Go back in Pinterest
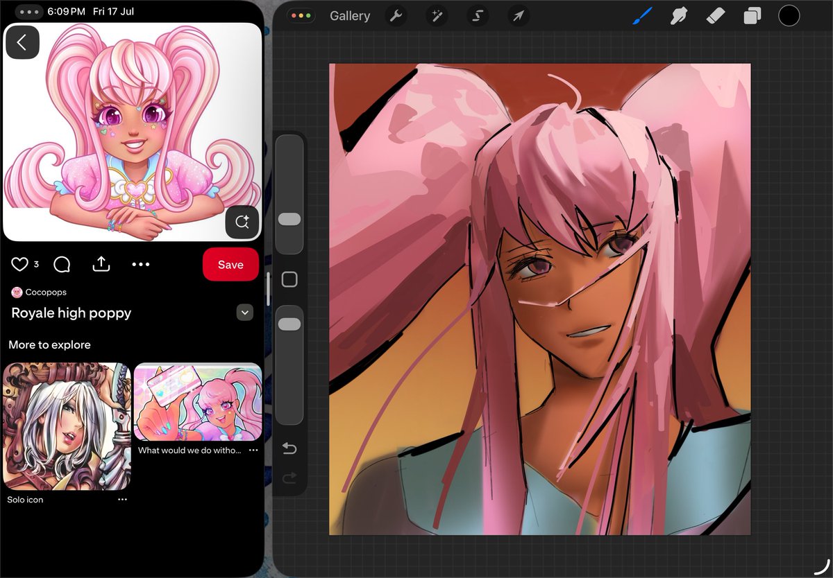 click(x=22, y=42)
